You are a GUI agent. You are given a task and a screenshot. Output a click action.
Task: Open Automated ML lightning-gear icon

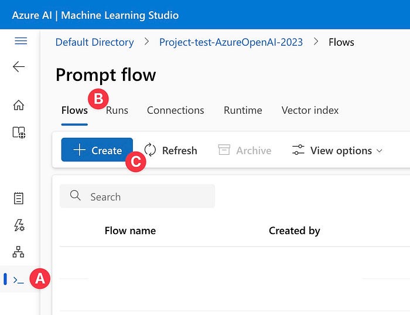click(19, 225)
